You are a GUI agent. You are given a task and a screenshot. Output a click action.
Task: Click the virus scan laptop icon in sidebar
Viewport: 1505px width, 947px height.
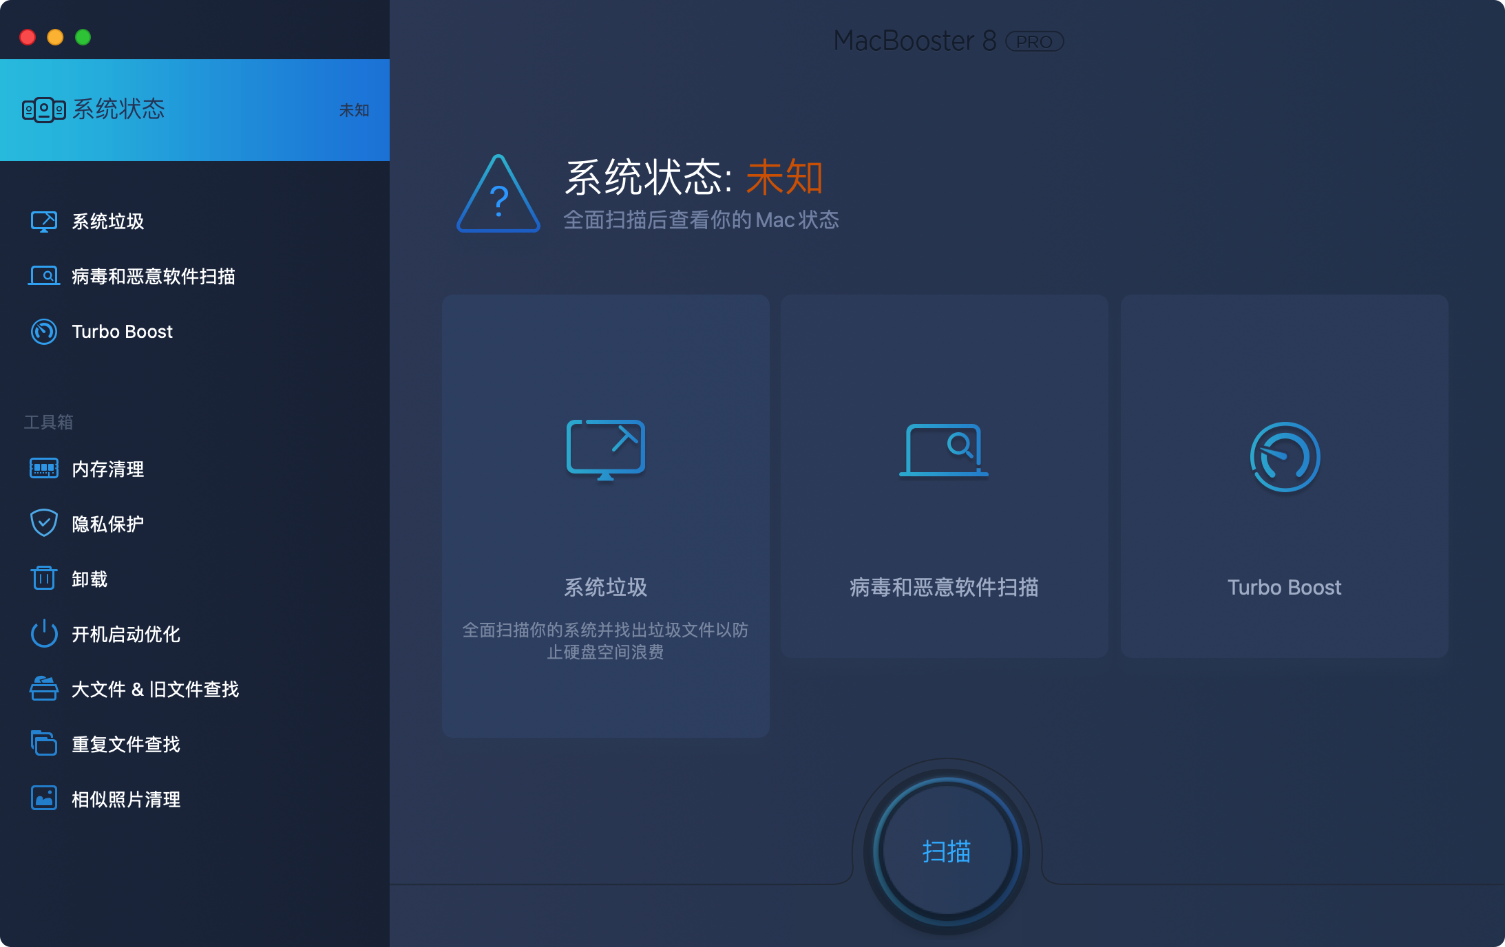[44, 277]
